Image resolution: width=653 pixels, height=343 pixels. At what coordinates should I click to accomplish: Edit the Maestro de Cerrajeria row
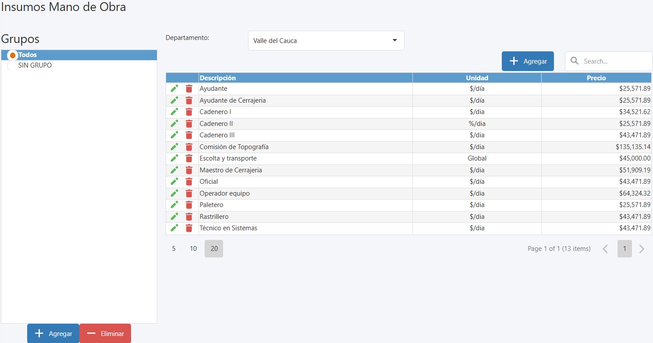tap(174, 170)
